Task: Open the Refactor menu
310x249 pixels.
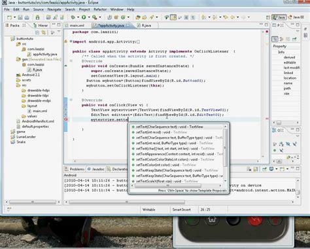Action: click(x=100, y=9)
